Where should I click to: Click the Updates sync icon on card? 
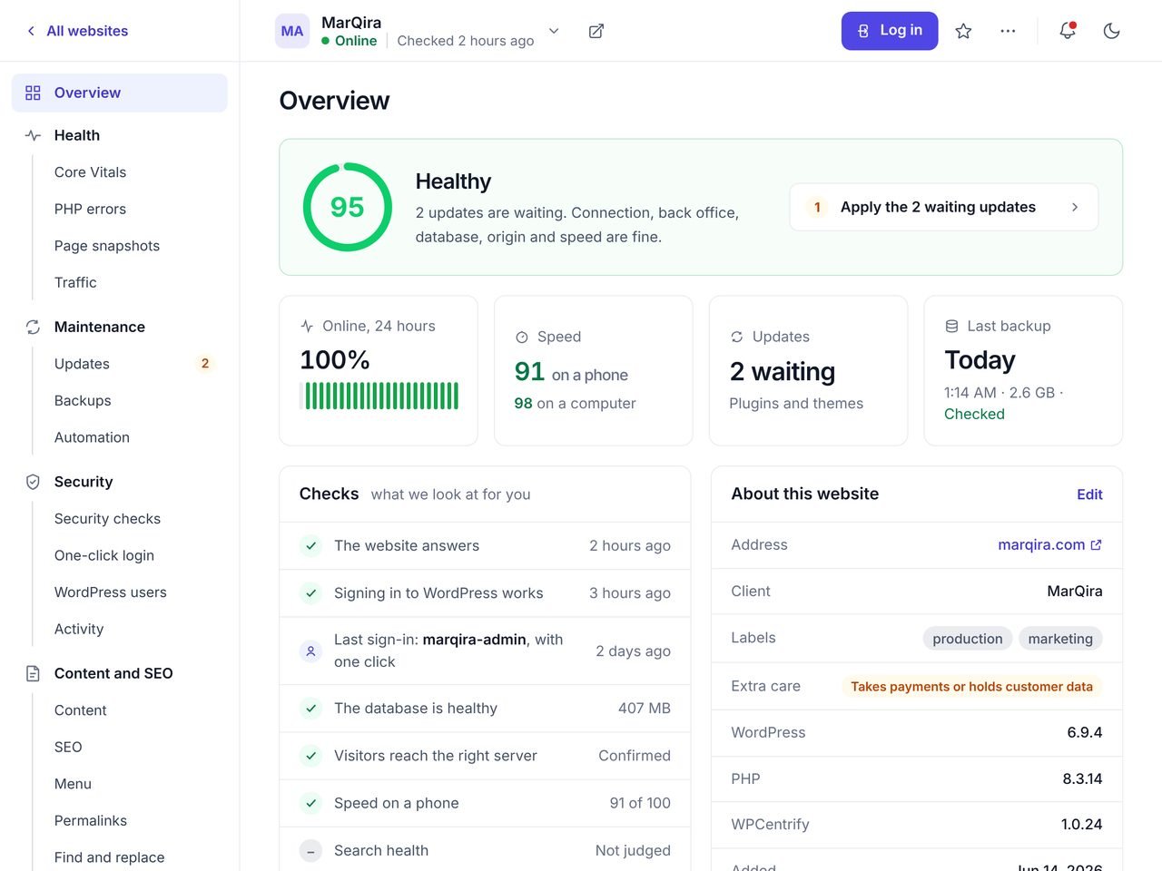pyautogui.click(x=737, y=337)
